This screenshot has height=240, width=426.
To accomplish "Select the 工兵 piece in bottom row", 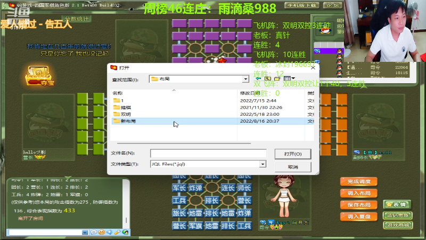I will (x=244, y=226).
